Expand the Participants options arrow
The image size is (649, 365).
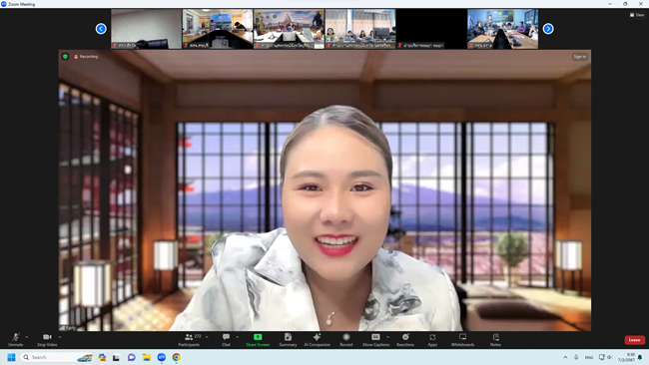207,337
